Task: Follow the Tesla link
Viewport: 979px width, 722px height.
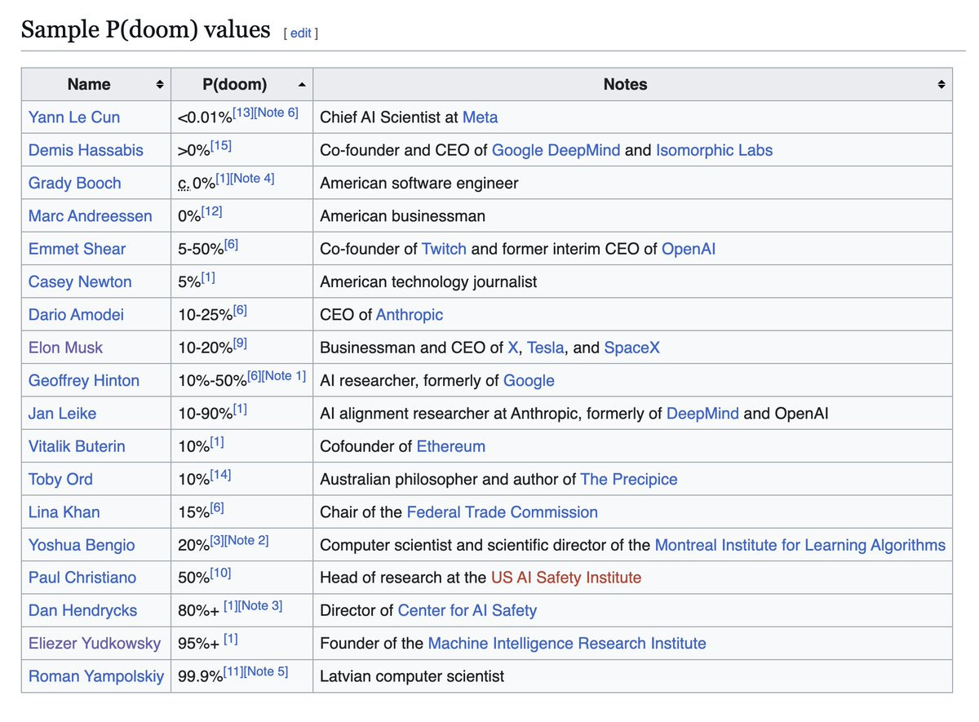Action: coord(546,348)
